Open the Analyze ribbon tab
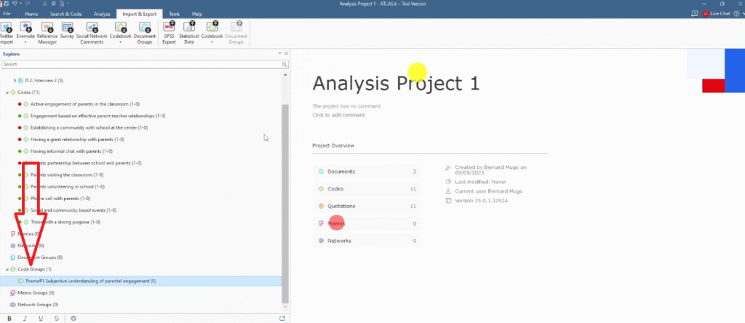Image resolution: width=745 pixels, height=323 pixels. (102, 14)
